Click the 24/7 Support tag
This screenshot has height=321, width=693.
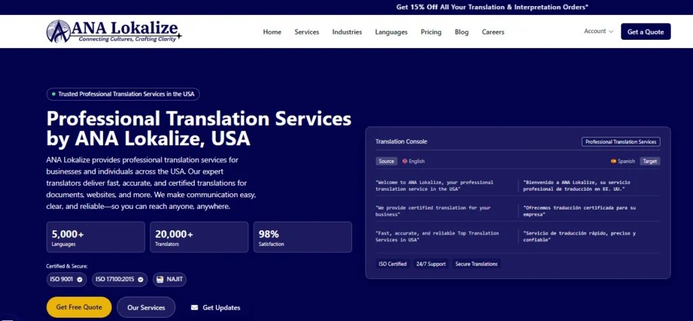(x=431, y=264)
